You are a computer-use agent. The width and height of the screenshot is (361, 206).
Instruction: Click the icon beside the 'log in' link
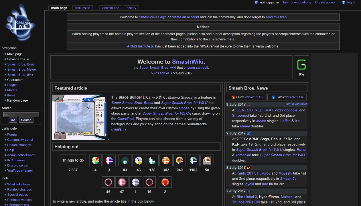[x=344, y=2]
